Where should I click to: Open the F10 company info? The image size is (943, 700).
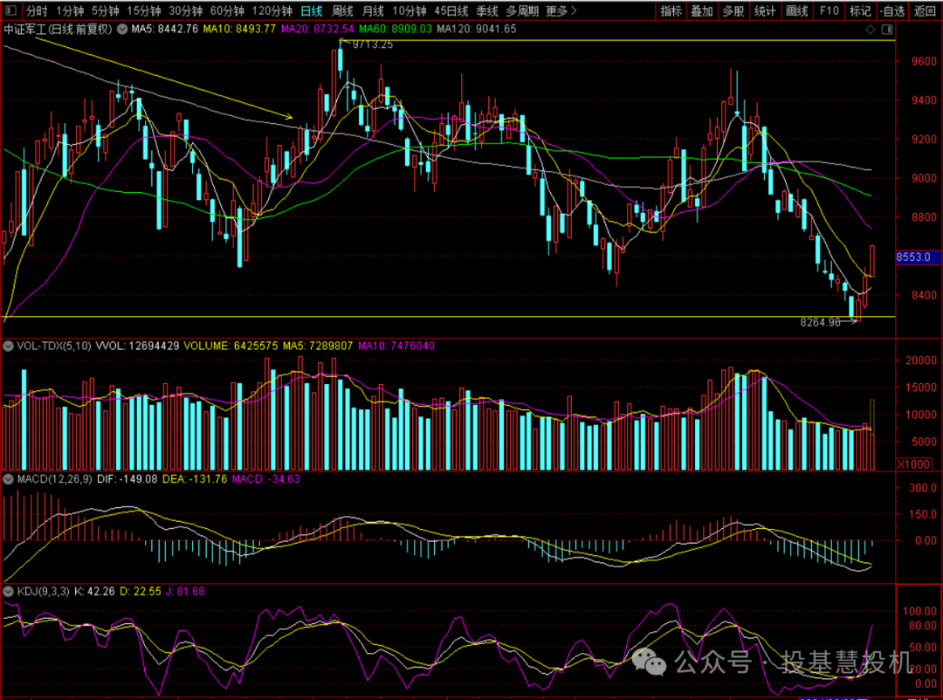tap(829, 10)
